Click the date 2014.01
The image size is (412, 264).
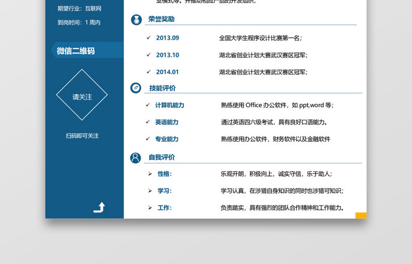167,72
